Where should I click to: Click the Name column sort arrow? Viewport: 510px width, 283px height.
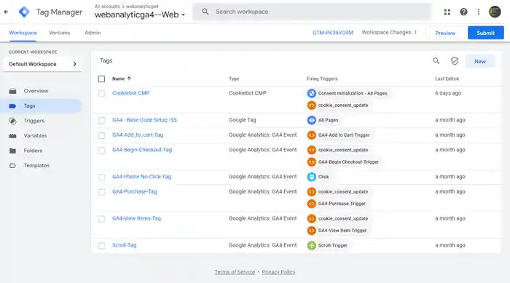(x=129, y=79)
